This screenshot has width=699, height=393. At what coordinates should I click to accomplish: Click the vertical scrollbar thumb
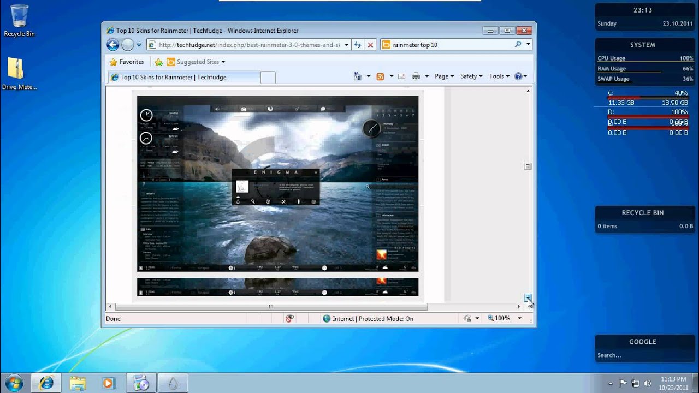[528, 166]
